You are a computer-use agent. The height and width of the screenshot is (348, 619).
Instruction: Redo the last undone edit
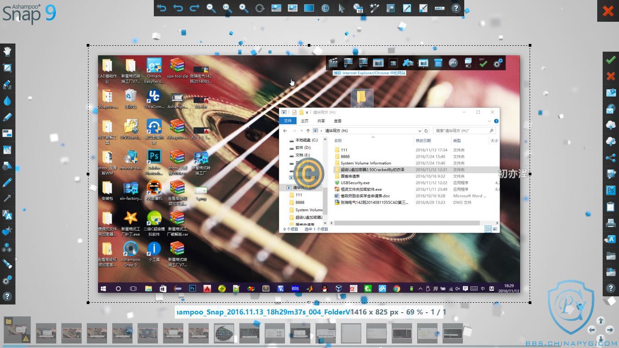[x=195, y=8]
